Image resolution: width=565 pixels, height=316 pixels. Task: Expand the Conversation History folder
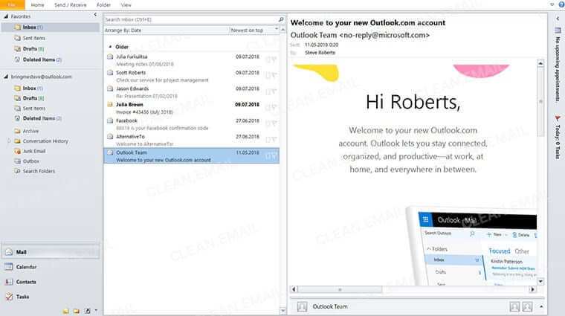coord(9,141)
